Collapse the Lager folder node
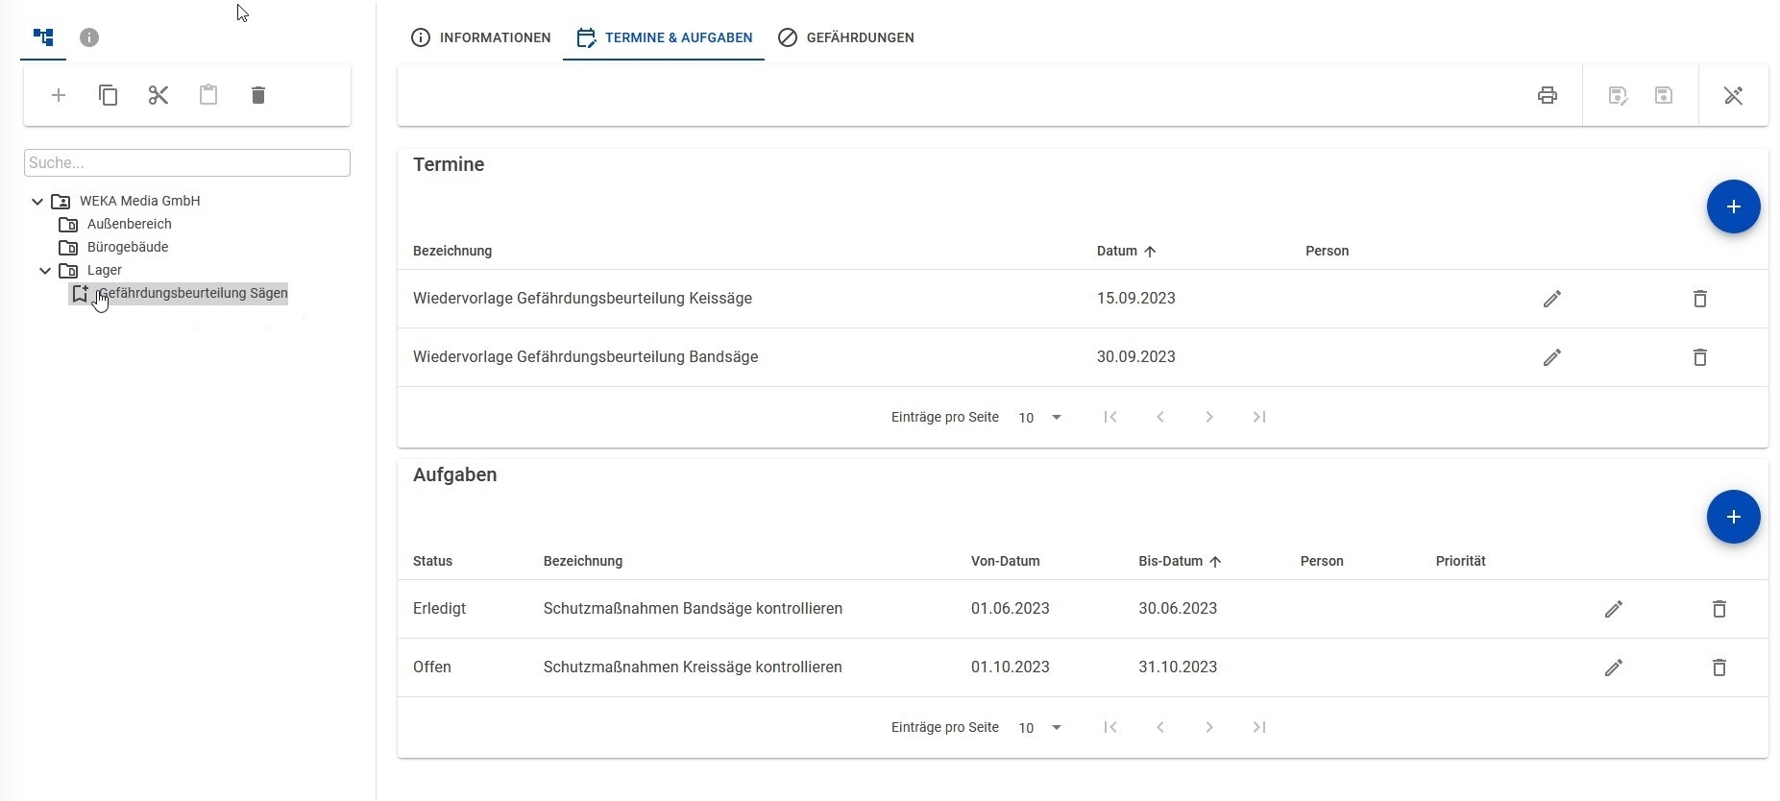 (45, 271)
